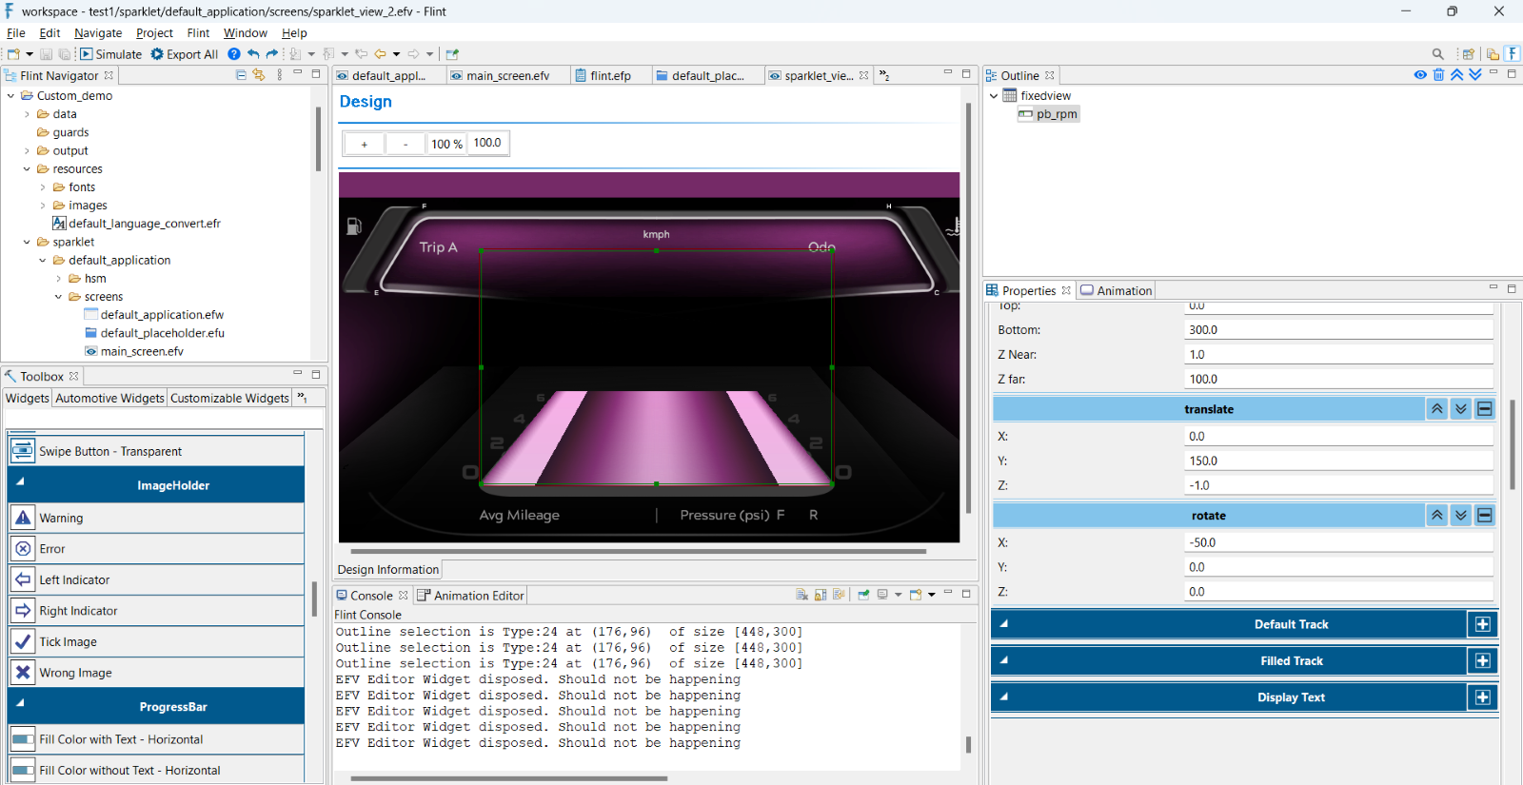The width and height of the screenshot is (1523, 785).
Task: Open the Project menu
Action: point(154,32)
